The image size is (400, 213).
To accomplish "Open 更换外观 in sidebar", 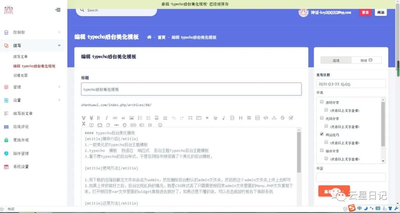I will (x=21, y=140).
